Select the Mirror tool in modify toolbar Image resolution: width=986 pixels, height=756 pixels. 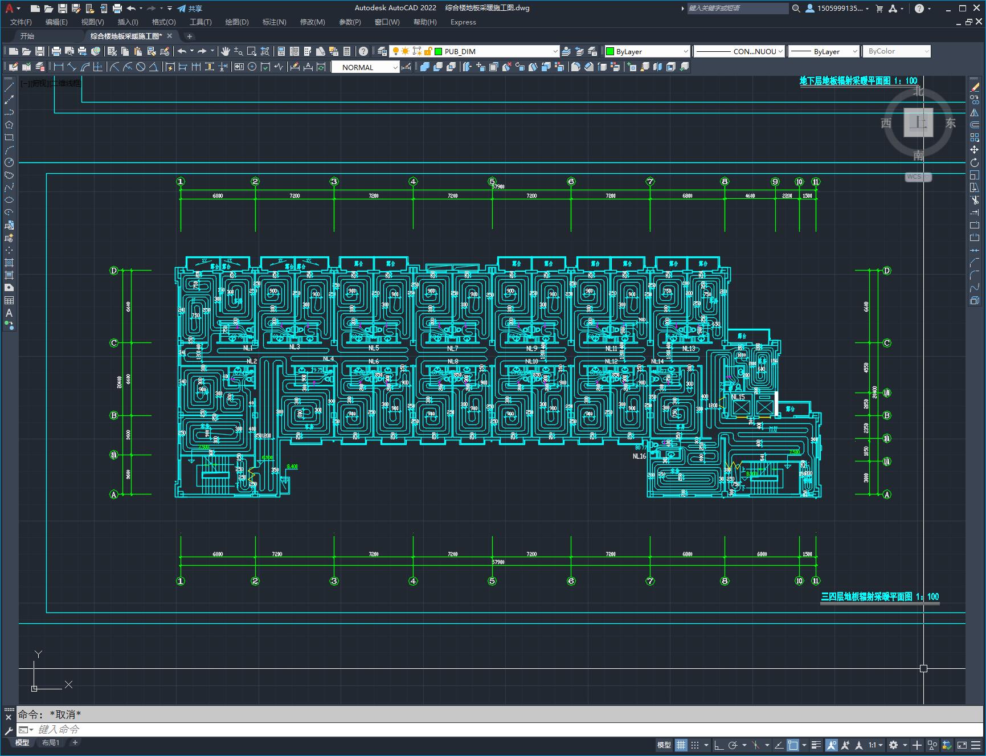click(x=975, y=112)
